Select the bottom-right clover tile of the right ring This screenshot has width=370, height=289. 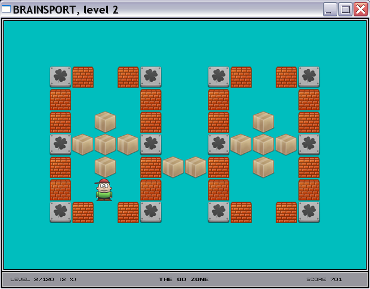click(x=309, y=212)
